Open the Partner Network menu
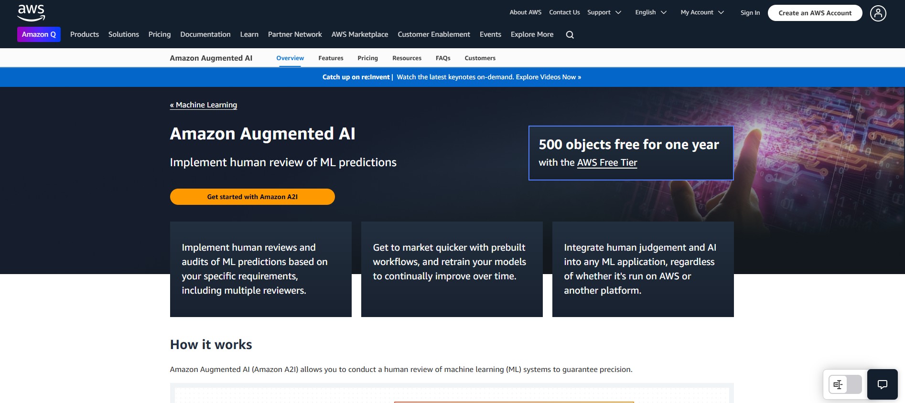 pyautogui.click(x=295, y=34)
